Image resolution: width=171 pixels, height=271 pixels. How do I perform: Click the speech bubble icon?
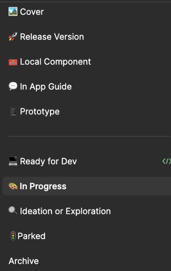pos(13,86)
